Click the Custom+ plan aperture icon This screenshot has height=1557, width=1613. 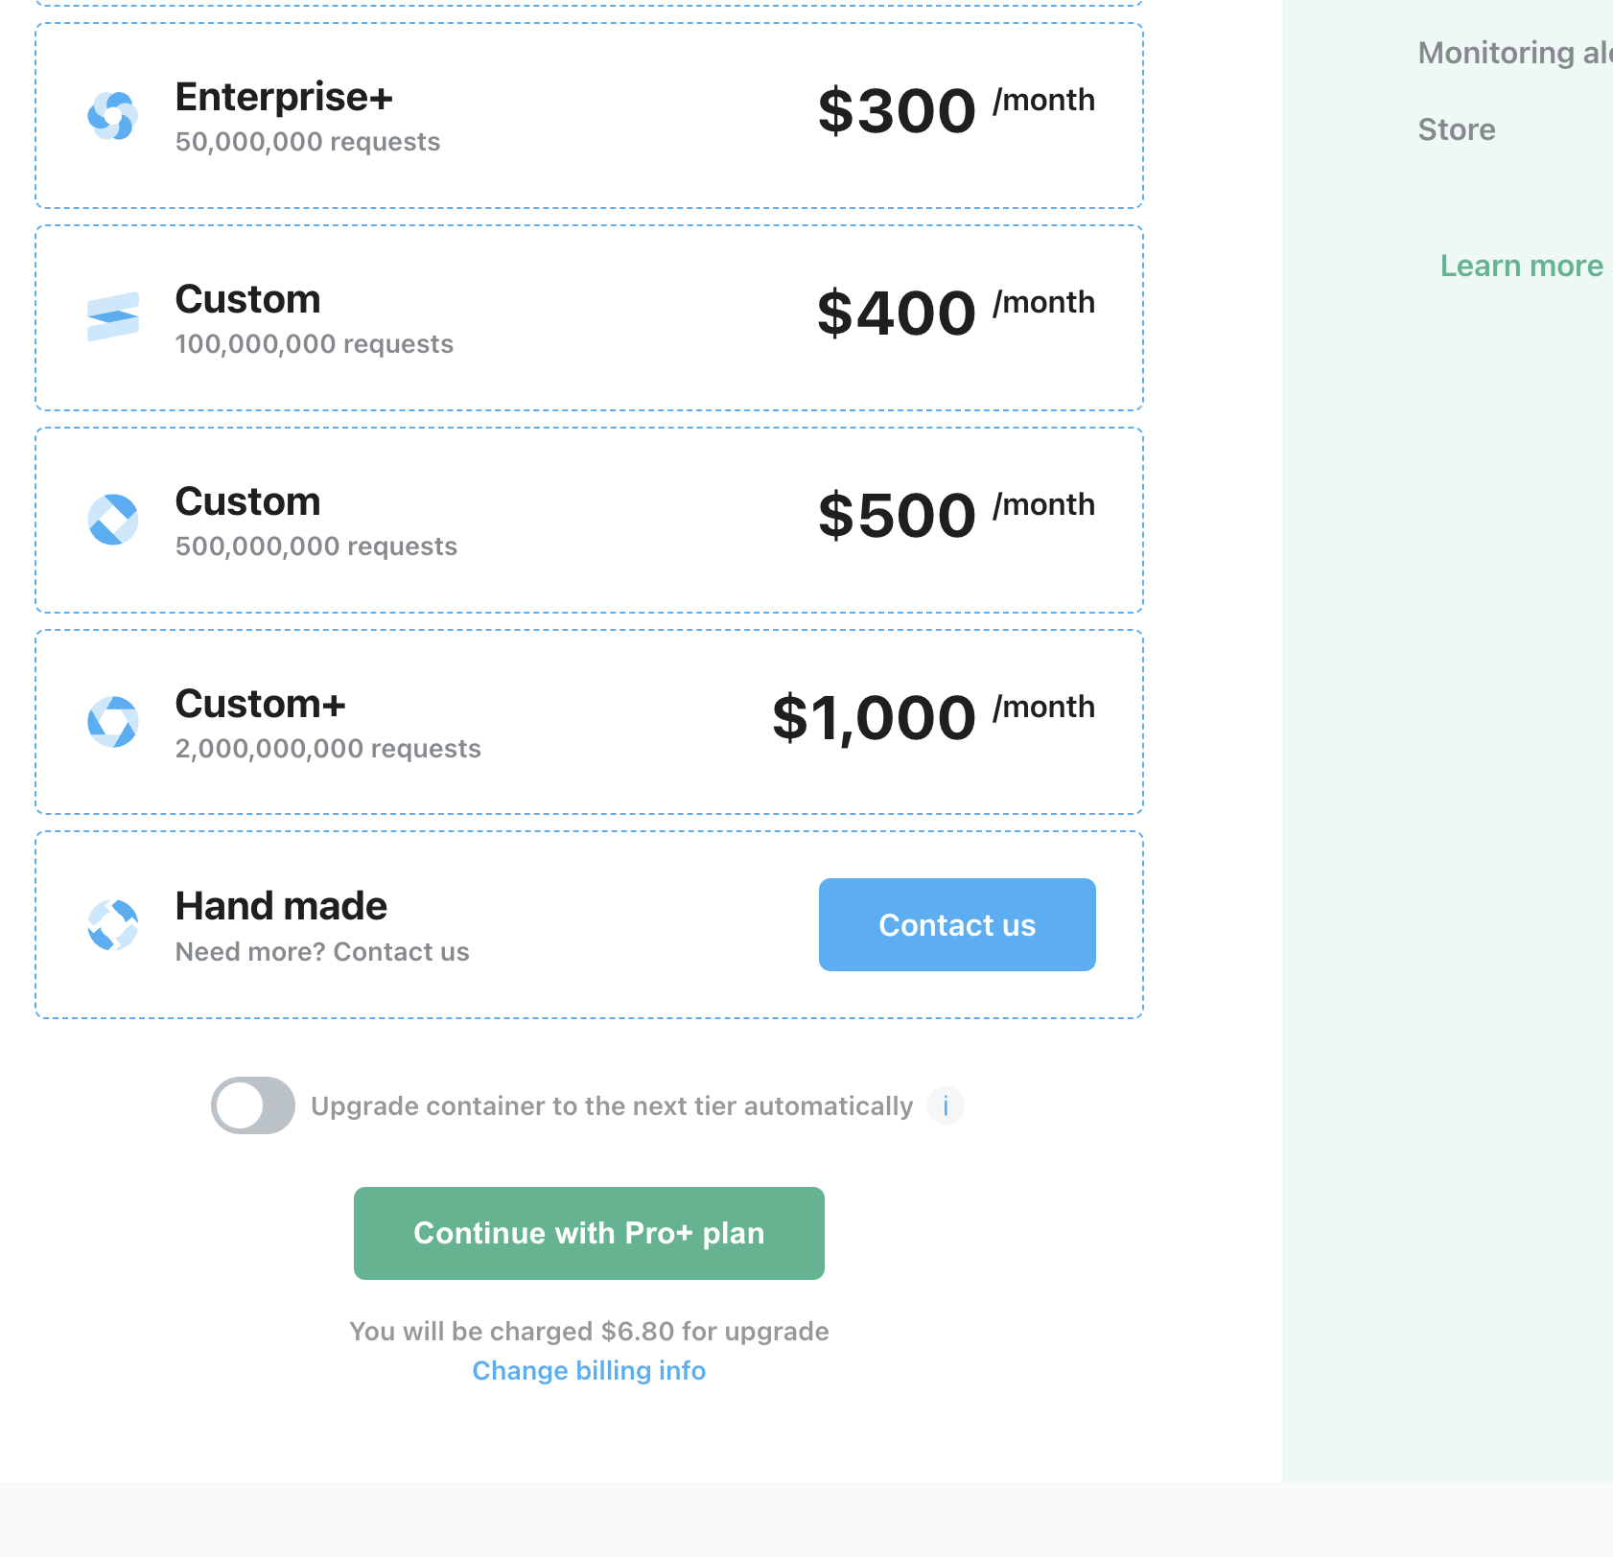click(x=113, y=722)
